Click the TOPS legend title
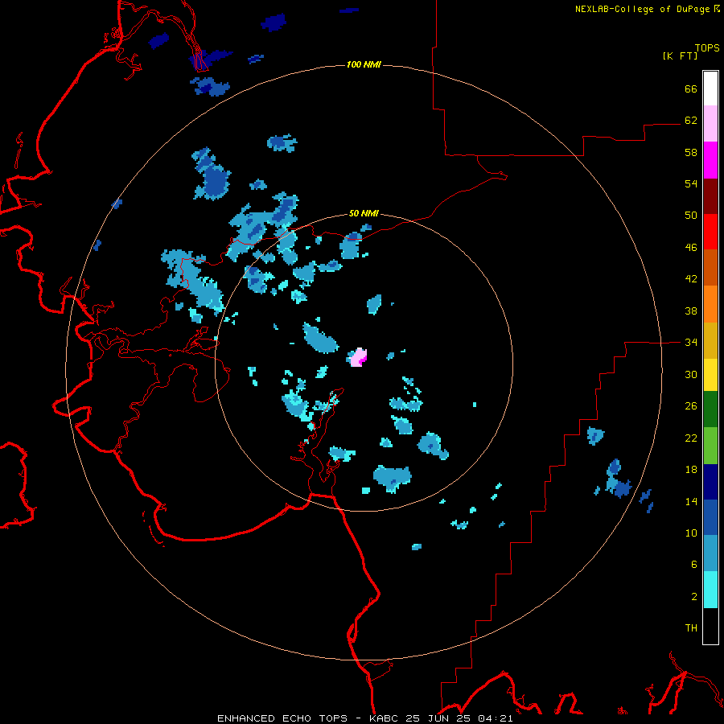This screenshot has height=724, width=724. [707, 47]
